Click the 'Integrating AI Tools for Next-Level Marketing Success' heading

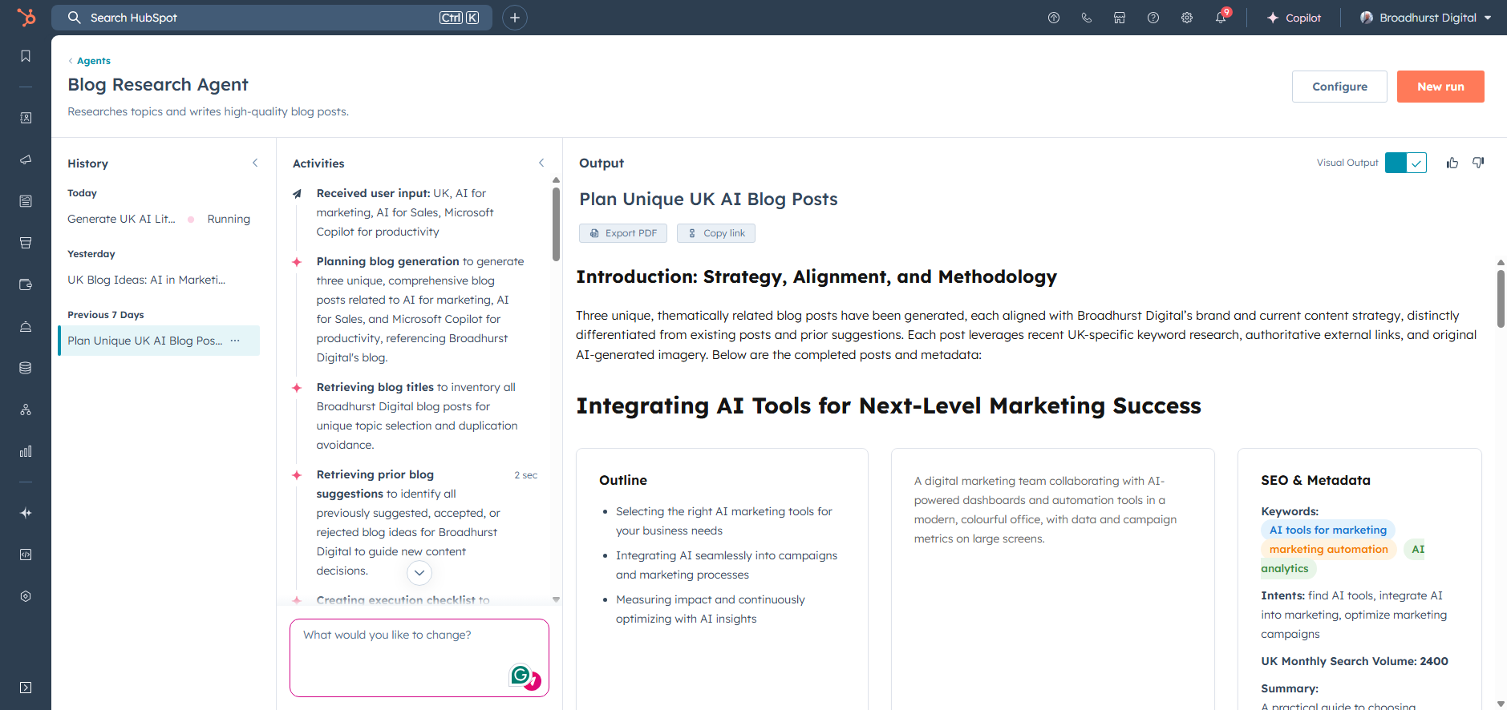point(889,405)
